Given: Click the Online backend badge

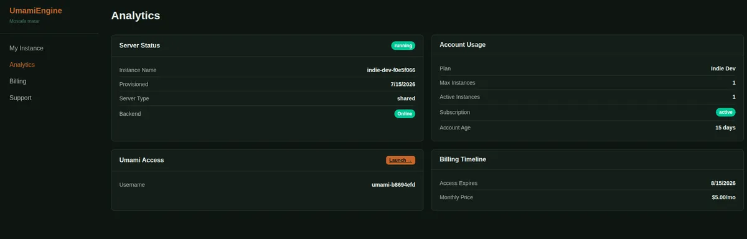Looking at the screenshot, I should pos(405,114).
